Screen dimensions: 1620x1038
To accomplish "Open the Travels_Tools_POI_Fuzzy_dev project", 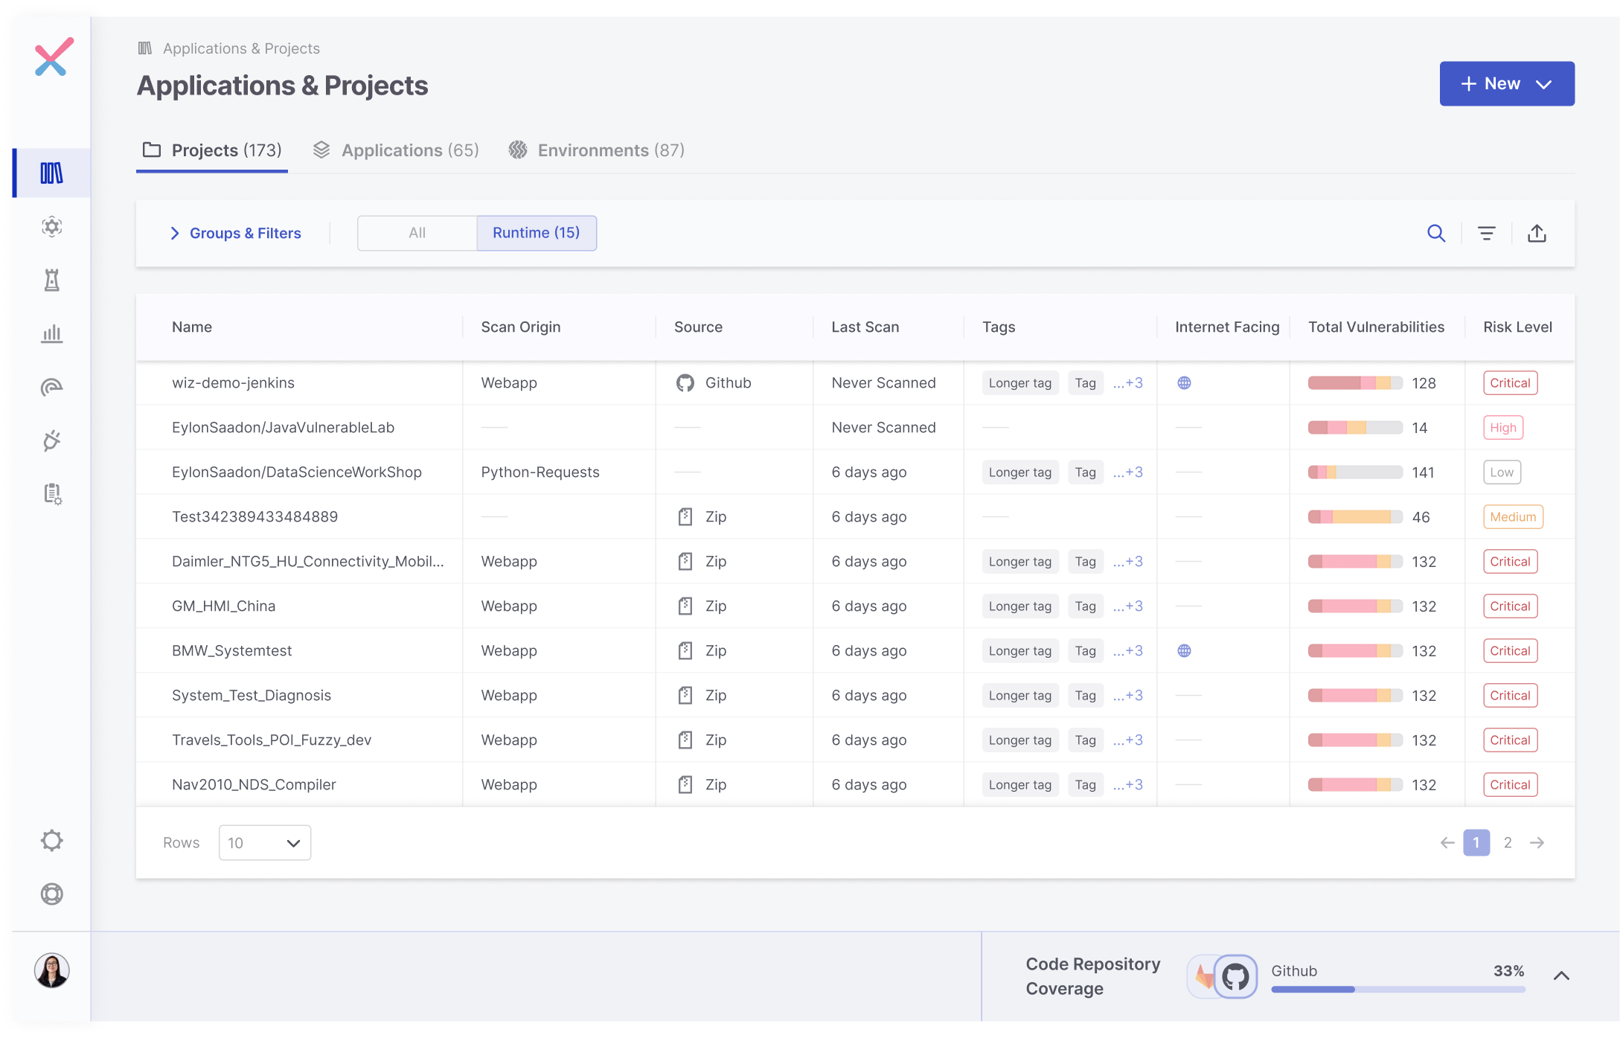I will (x=272, y=740).
